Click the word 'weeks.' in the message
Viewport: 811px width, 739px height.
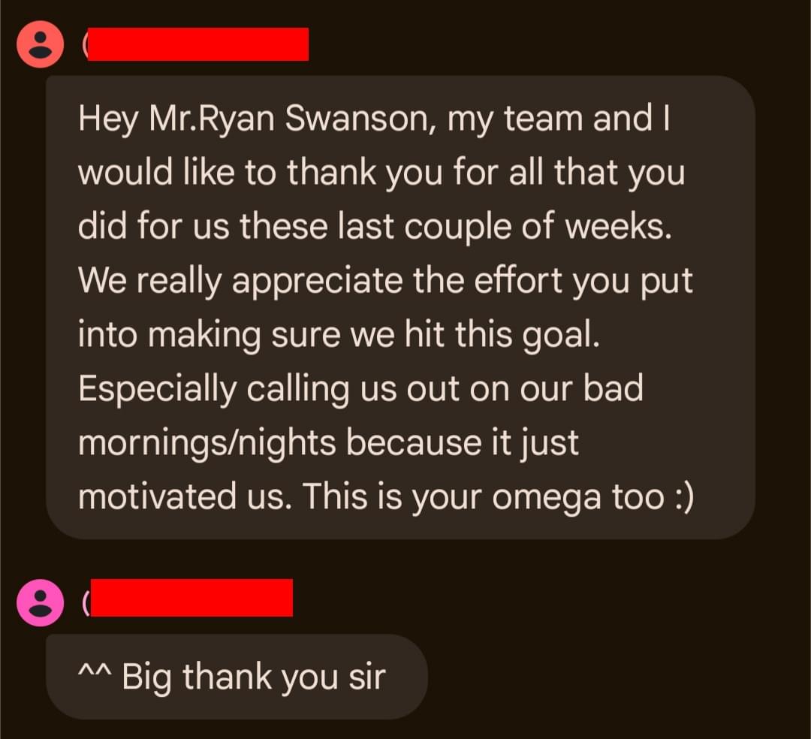618,227
